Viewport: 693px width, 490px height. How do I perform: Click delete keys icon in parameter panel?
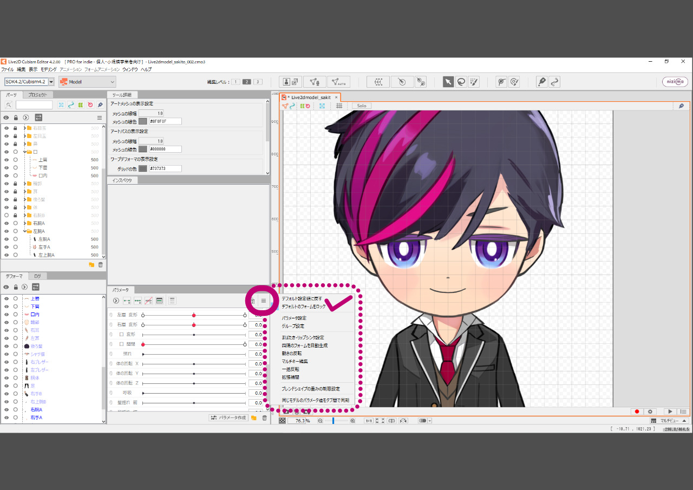pos(148,300)
